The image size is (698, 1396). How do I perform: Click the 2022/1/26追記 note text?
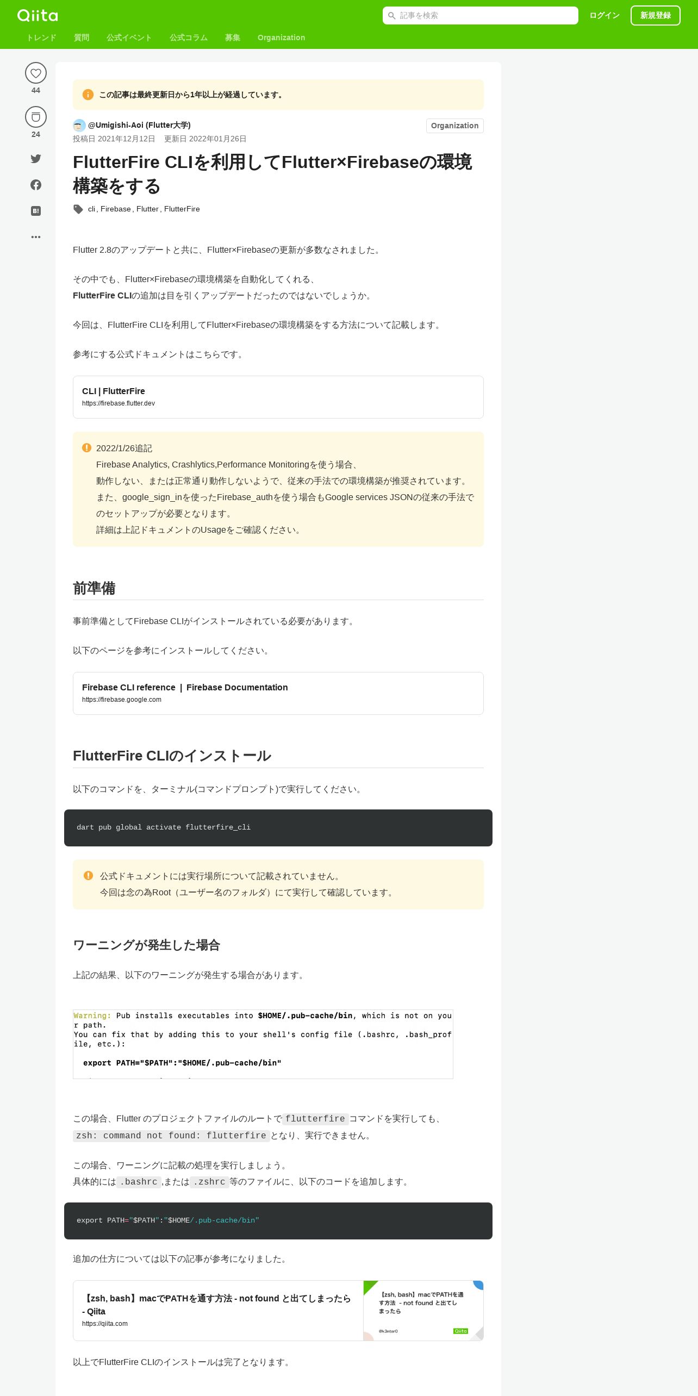tap(124, 448)
